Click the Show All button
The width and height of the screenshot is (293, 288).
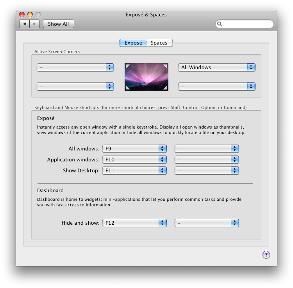click(x=59, y=24)
